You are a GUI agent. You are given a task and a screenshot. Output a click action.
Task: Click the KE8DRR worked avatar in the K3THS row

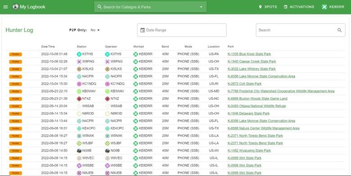pos(135,54)
